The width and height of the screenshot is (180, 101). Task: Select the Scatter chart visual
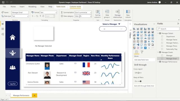[x=142, y=35]
